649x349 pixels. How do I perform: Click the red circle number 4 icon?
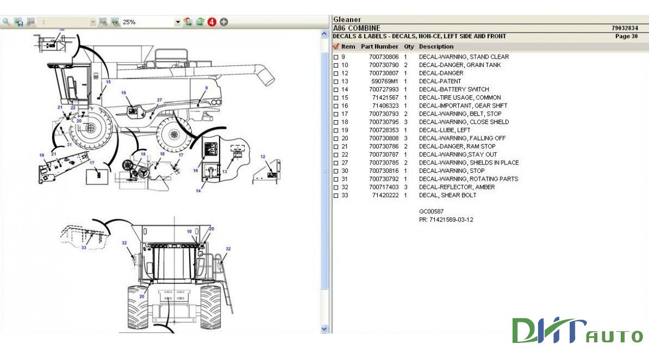pyautogui.click(x=212, y=22)
